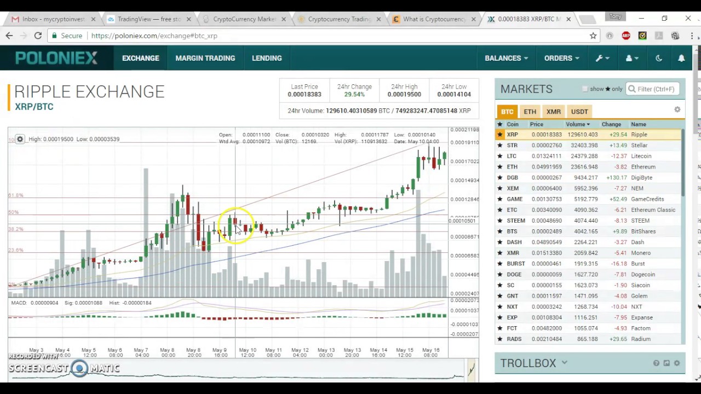Viewport: 701px width, 394px height.
Task: Reload the page in the browser
Action: pos(38,36)
